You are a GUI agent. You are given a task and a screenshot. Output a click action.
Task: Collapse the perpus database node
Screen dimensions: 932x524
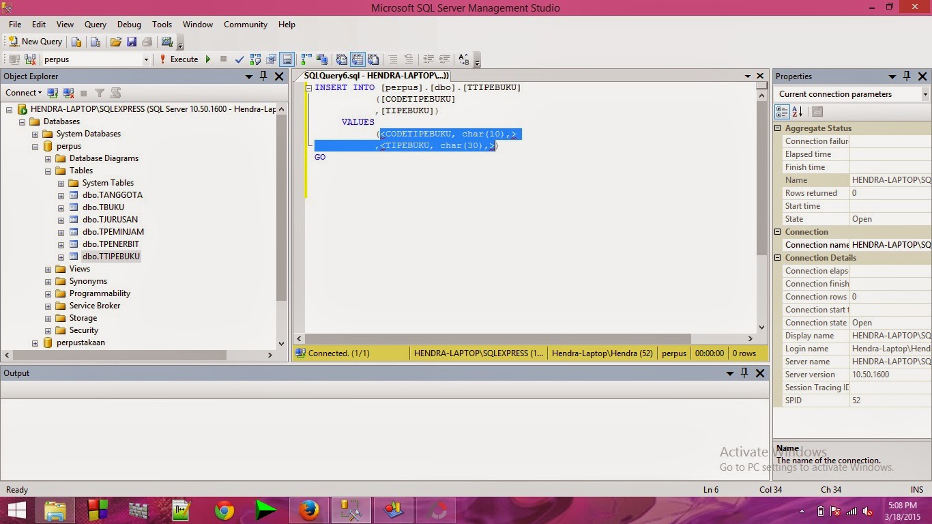tap(35, 146)
